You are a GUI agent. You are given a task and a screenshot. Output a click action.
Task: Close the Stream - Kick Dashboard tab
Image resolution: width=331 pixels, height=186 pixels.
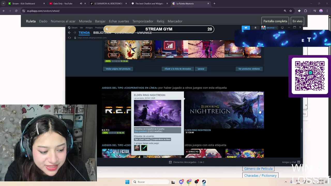pos(44,4)
